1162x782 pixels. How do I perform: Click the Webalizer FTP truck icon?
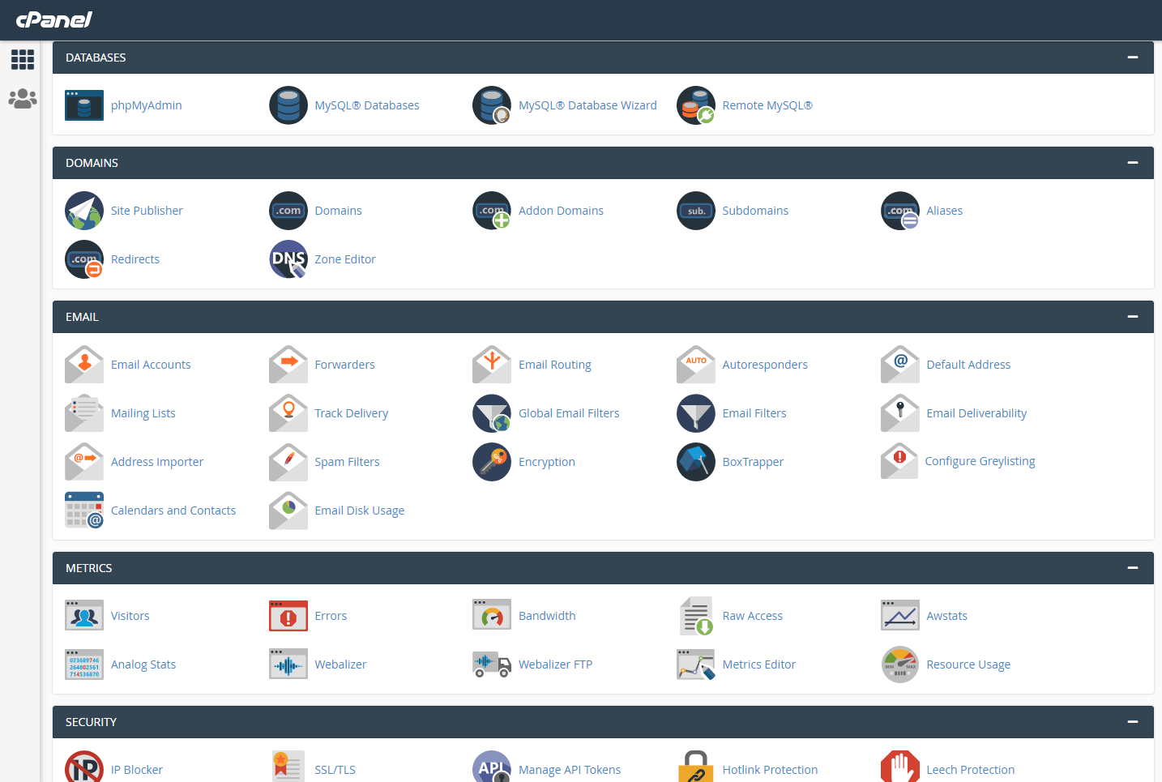point(492,664)
